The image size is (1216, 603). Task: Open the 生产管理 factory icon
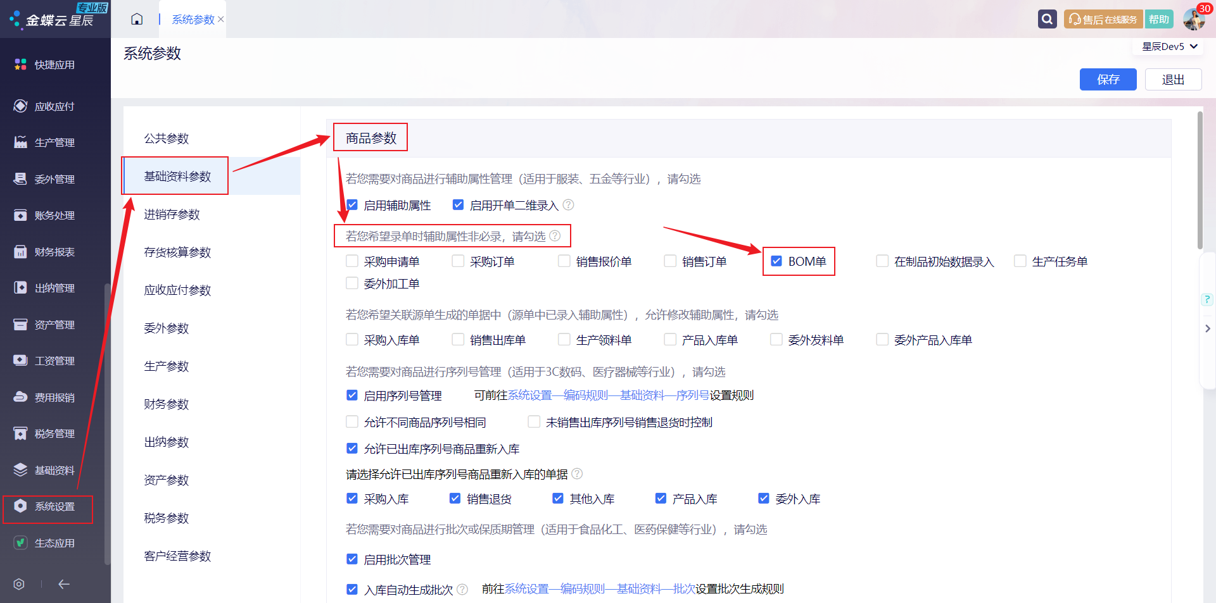20,142
